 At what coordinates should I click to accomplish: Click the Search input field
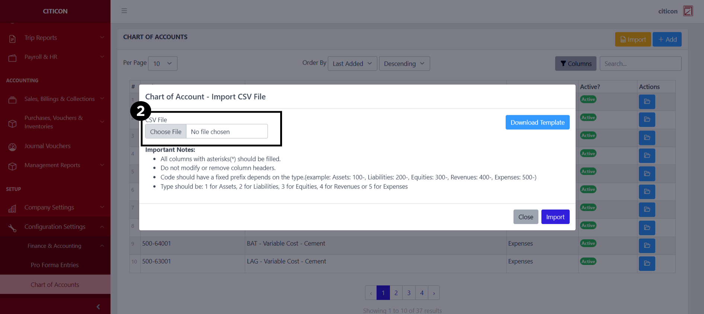[x=640, y=64]
